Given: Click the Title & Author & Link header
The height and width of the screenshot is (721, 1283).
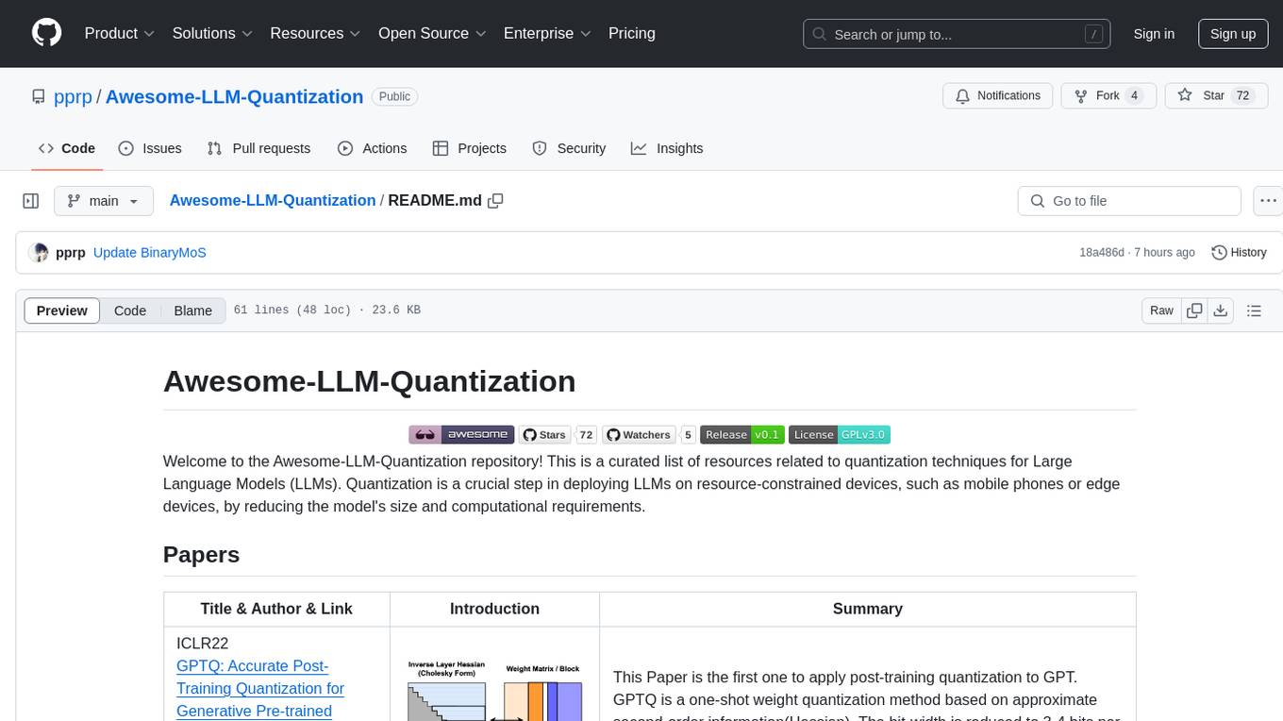Looking at the screenshot, I should (276, 609).
